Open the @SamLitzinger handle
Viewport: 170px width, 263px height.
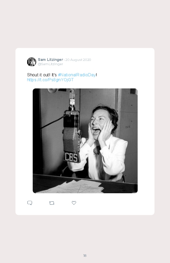coord(50,64)
